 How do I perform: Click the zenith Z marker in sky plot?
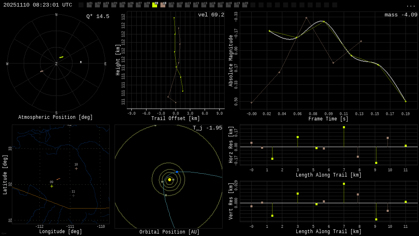click(x=56, y=64)
